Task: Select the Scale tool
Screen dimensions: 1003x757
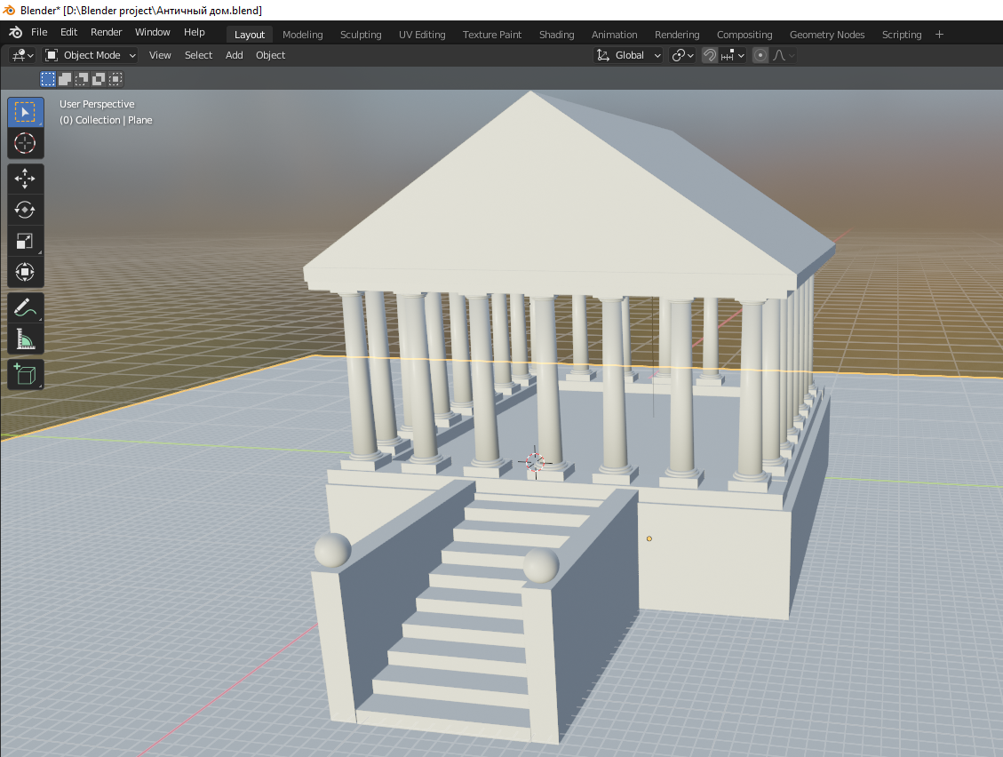Action: coord(25,242)
